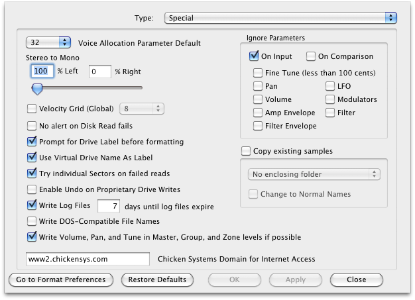
Task: Click the Go to Format Preferences button
Action: (x=61, y=280)
